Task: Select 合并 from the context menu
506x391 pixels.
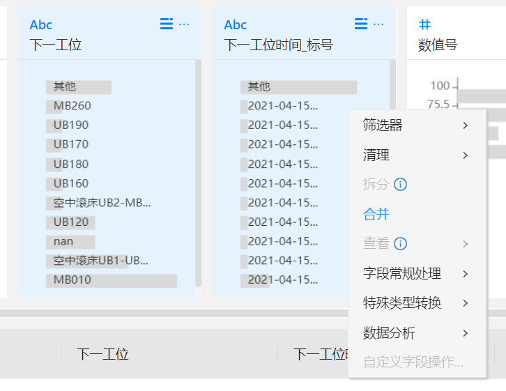Action: pyautogui.click(x=376, y=215)
